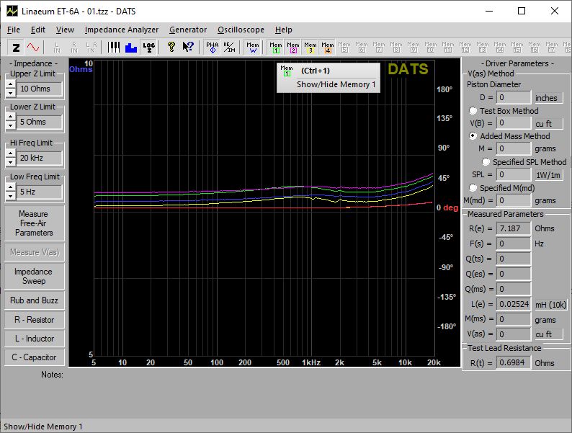Increase the Hi Freq Limit with up arrow

[11, 153]
